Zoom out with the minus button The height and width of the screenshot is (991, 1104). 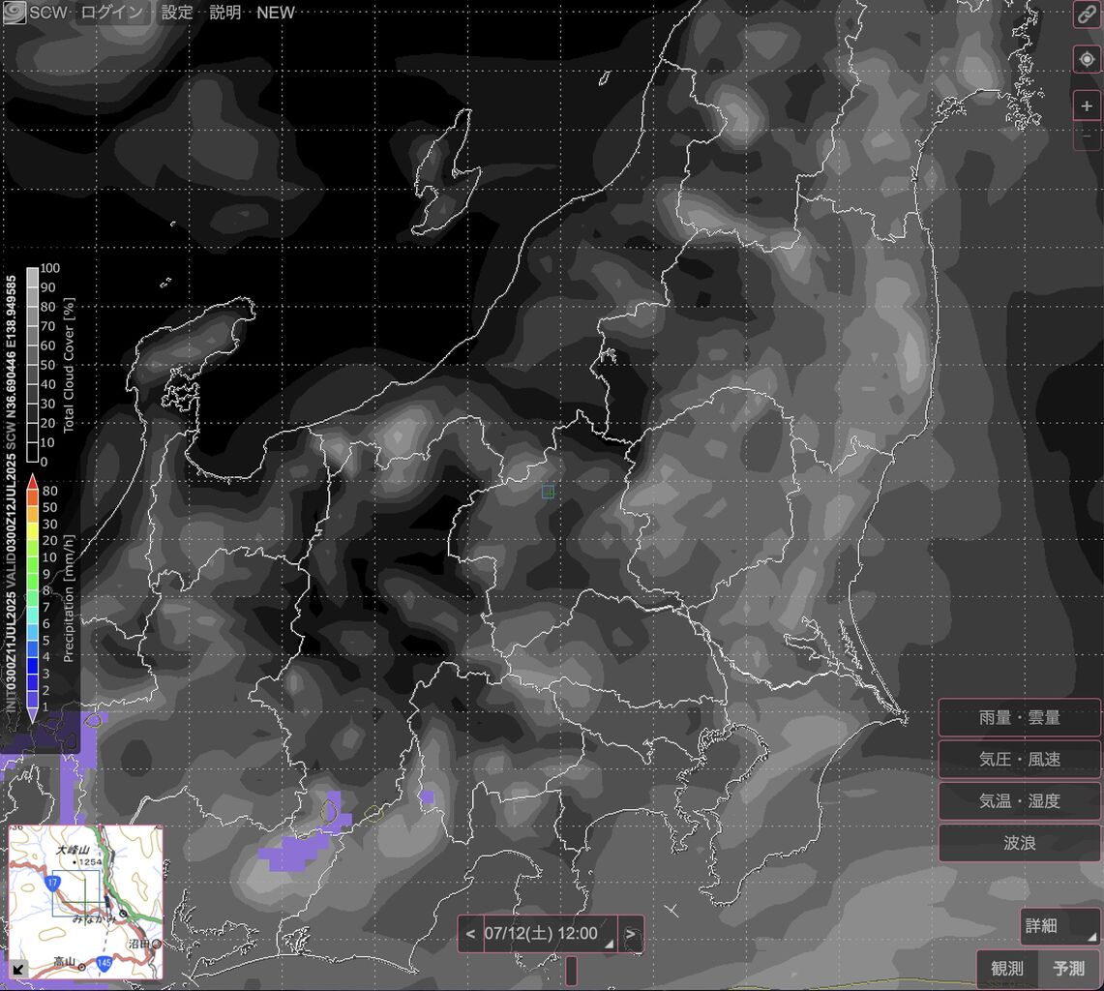[1087, 135]
